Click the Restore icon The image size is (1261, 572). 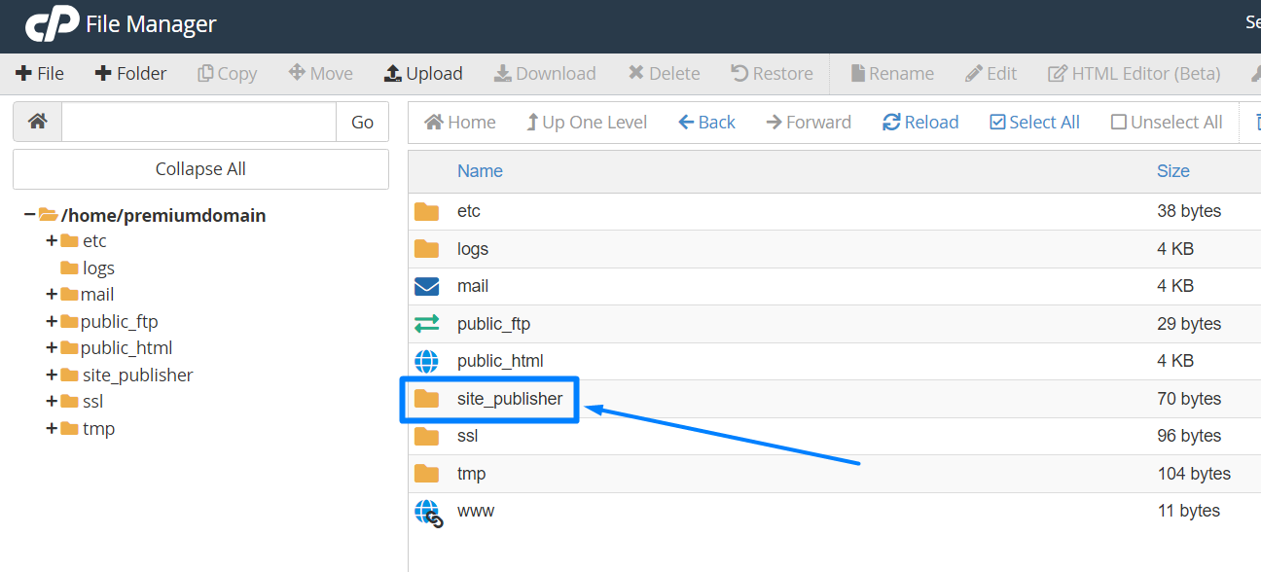(772, 73)
